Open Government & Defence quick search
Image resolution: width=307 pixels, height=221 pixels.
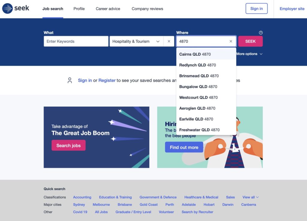pos(158,197)
